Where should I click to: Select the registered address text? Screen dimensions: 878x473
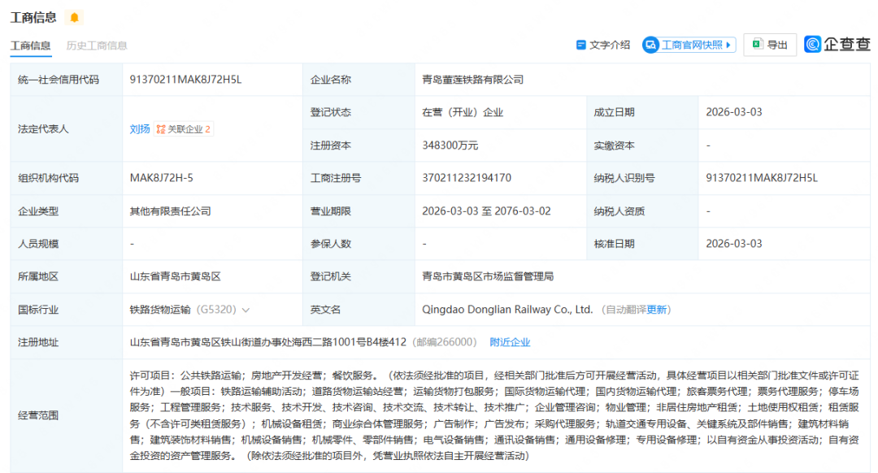coord(267,342)
